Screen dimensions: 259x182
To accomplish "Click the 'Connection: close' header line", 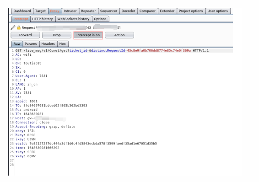I will point(32,122).
